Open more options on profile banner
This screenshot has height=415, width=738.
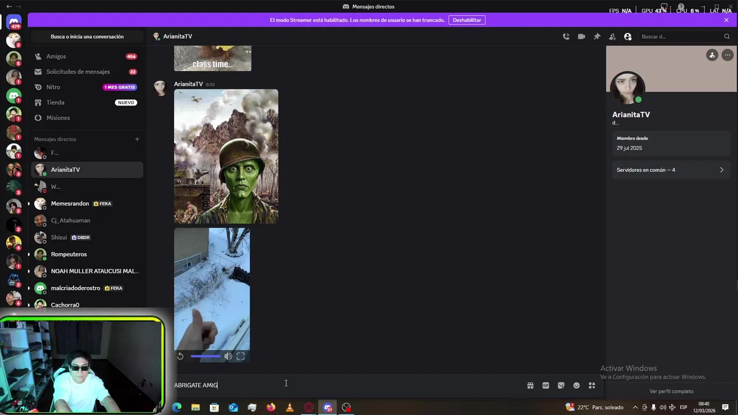[728, 55]
